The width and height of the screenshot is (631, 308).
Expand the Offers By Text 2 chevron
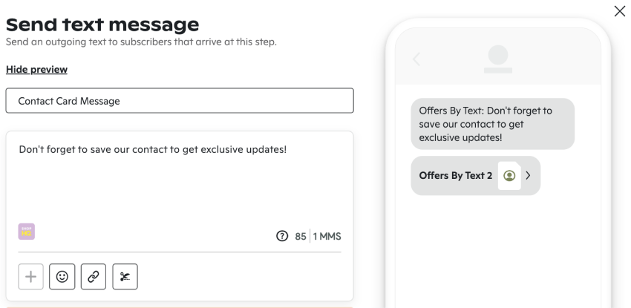(x=529, y=176)
